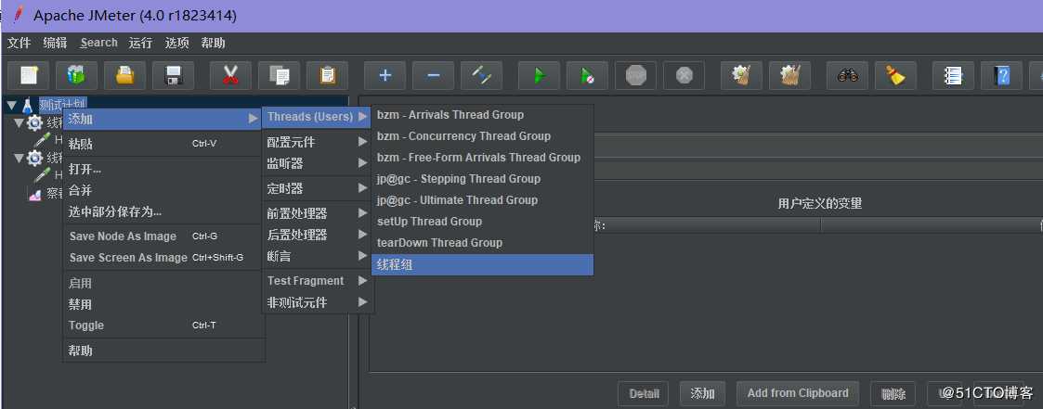Click Toggle in the context menu
This screenshot has height=409, width=1043.
163,326
